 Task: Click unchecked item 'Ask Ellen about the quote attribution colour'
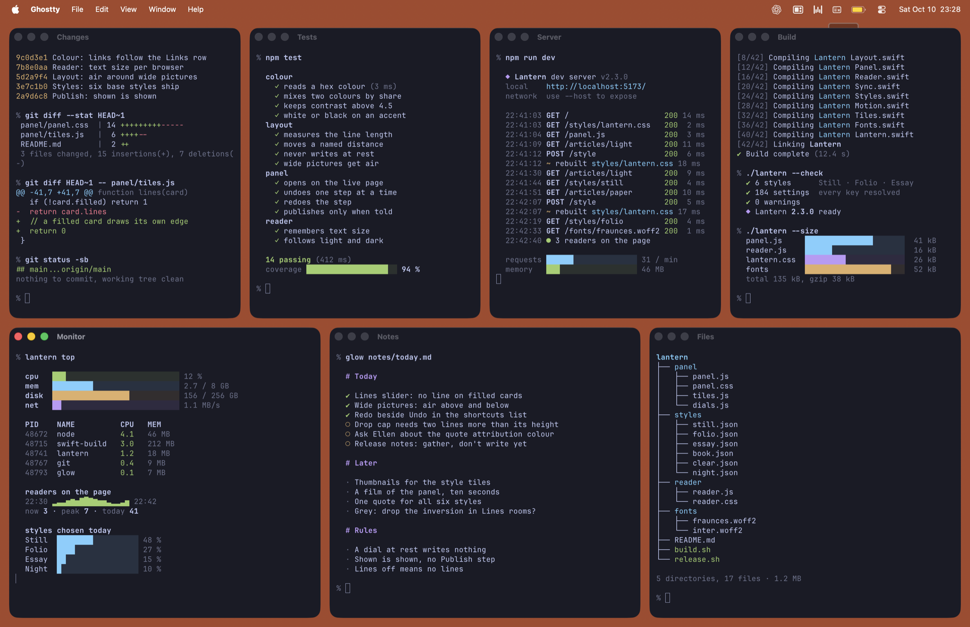(x=450, y=434)
